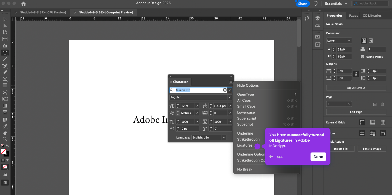Image resolution: width=392 pixels, height=195 pixels.
Task: Open the 12 pt font size dropdown
Action: pos(197,106)
